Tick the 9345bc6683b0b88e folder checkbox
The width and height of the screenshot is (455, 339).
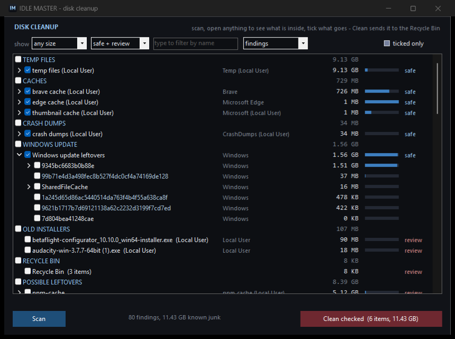click(37, 165)
